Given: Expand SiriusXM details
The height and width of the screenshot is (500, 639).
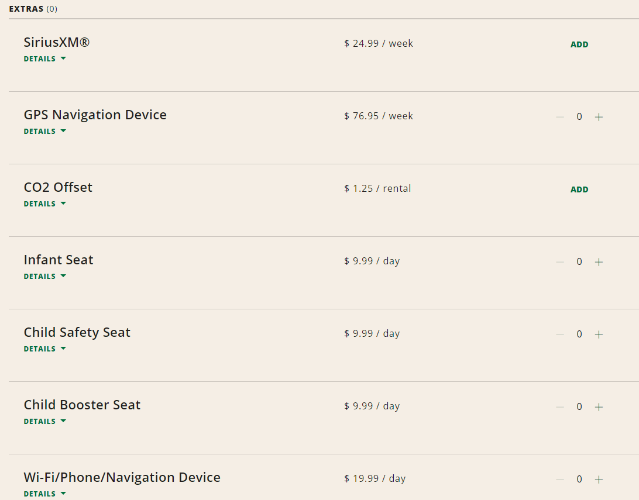Looking at the screenshot, I should tap(45, 59).
